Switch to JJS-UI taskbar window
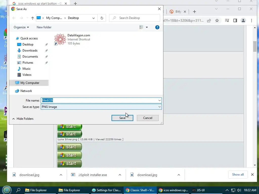The width and height of the screenshot is (259, 194). pyautogui.click(x=198, y=190)
